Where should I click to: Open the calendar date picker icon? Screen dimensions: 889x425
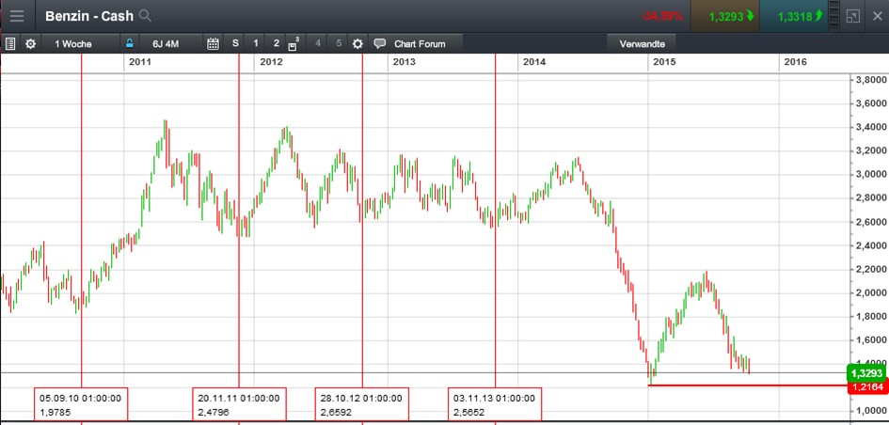213,43
